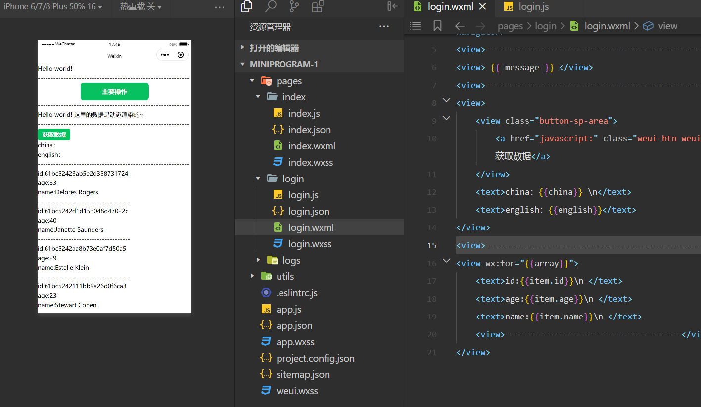Collapse the sidebar panel icon
The height and width of the screenshot is (407, 701).
pyautogui.click(x=392, y=6)
